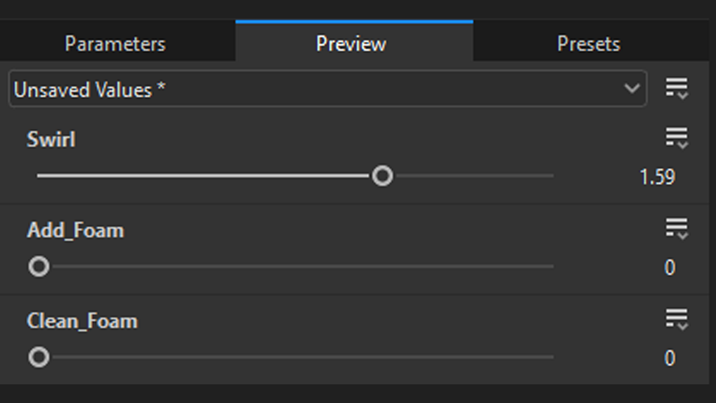Click the Swirl parameter label
This screenshot has height=403, width=716.
point(51,139)
